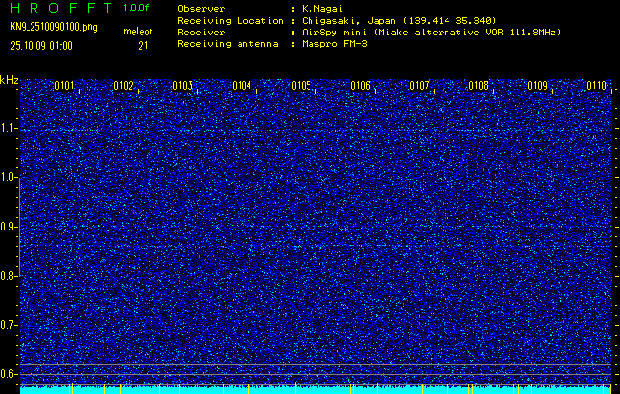
Task: Click the 0105 time marker
Action: coord(301,86)
